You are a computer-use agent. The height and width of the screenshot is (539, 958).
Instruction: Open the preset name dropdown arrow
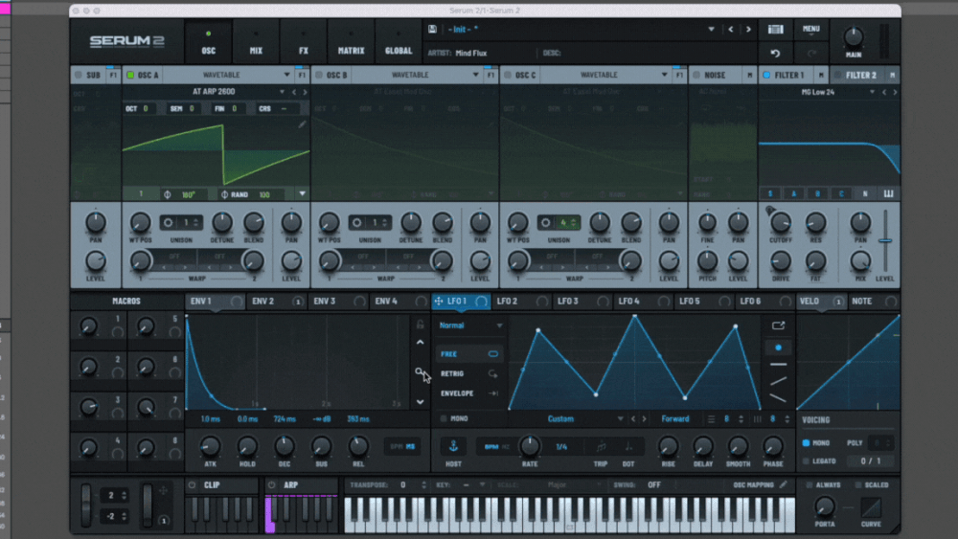711,30
